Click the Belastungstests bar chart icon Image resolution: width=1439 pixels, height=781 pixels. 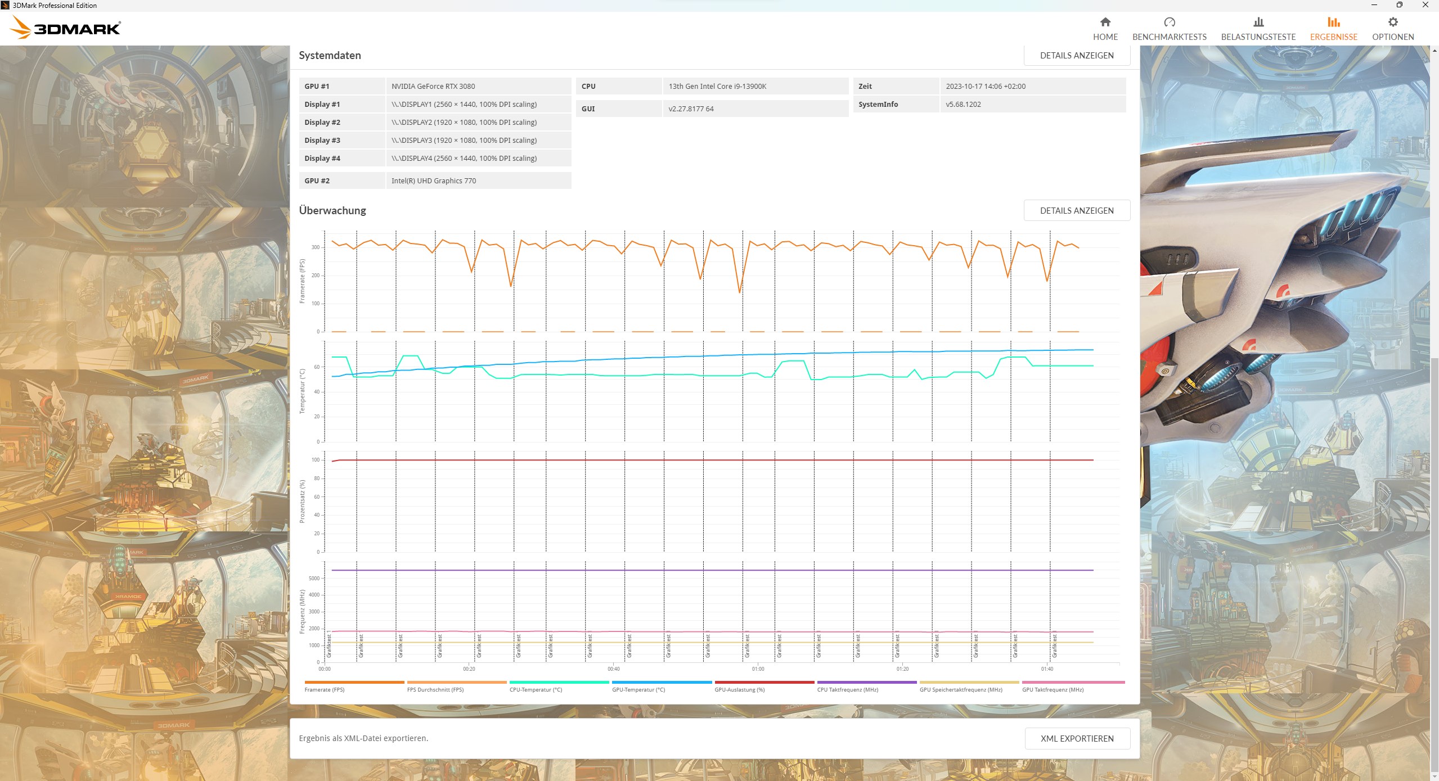click(x=1258, y=22)
